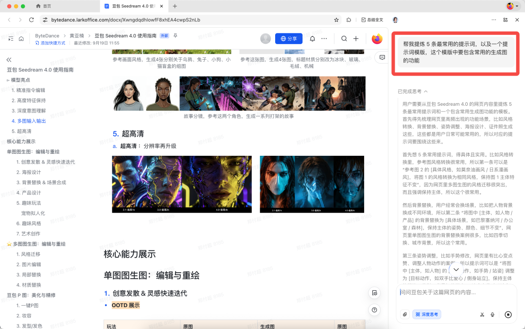Jump to 5. 超高清 in outline

click(x=21, y=132)
